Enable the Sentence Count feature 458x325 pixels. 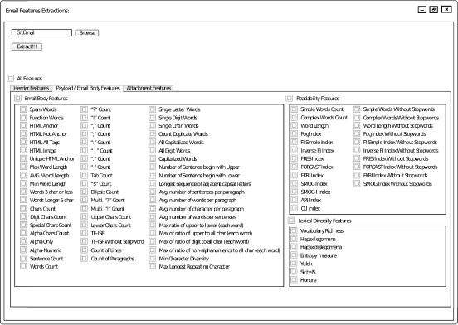pos(23,258)
